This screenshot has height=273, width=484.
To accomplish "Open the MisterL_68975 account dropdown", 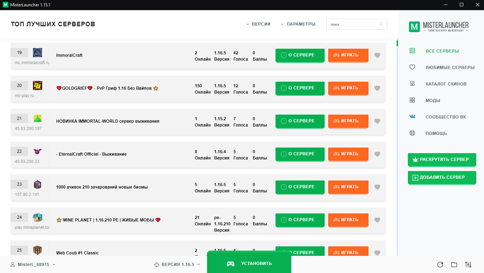I will coord(33,265).
